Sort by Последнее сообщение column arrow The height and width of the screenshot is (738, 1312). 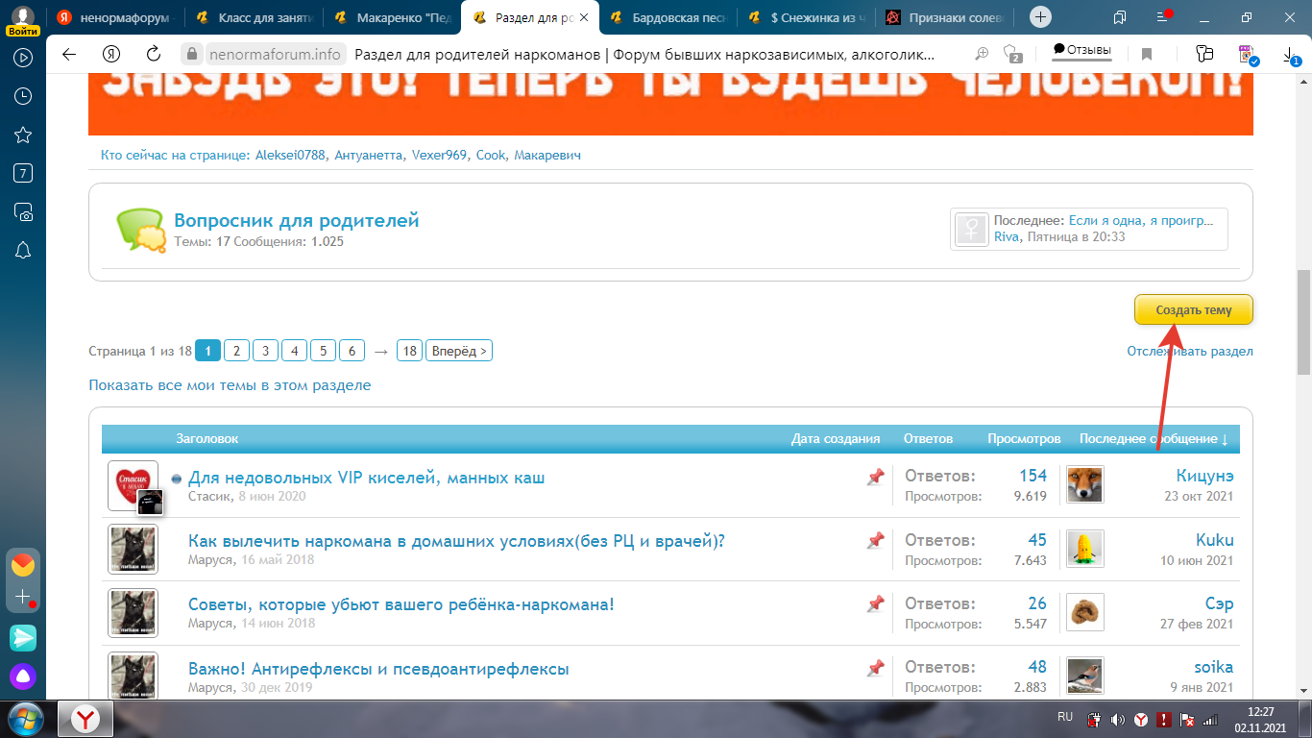click(1225, 439)
